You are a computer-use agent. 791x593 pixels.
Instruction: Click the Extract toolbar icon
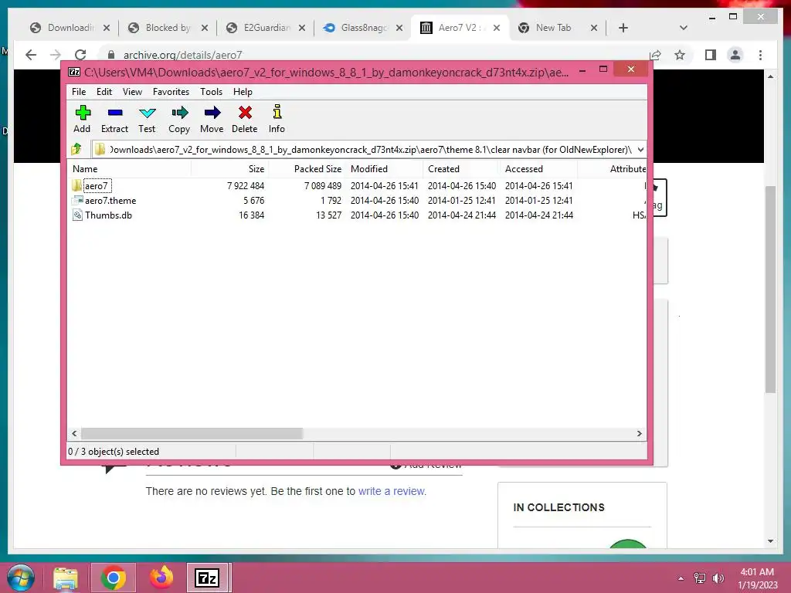114,119
